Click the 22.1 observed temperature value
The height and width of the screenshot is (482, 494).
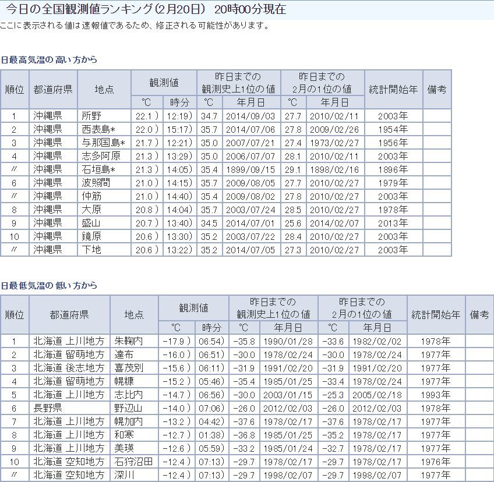click(x=143, y=116)
